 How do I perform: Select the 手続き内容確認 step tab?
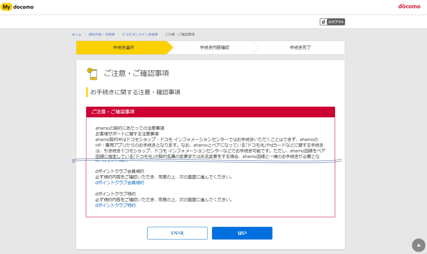tap(214, 48)
